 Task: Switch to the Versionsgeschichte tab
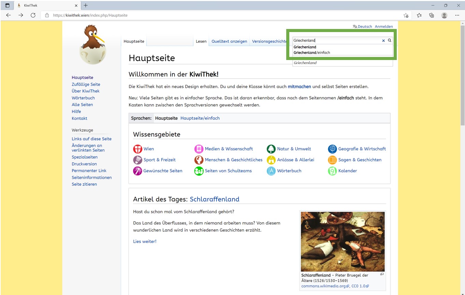point(270,41)
